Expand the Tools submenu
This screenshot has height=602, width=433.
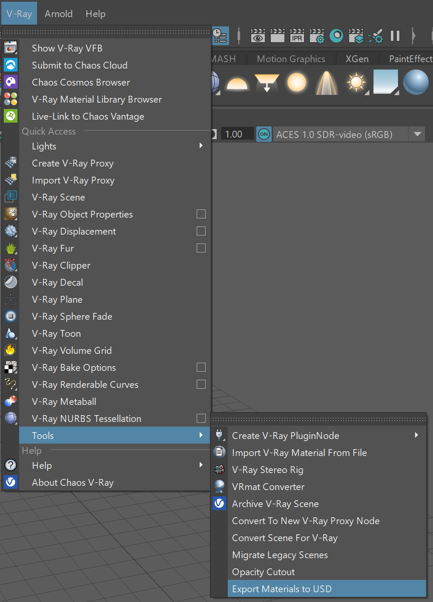(x=115, y=435)
